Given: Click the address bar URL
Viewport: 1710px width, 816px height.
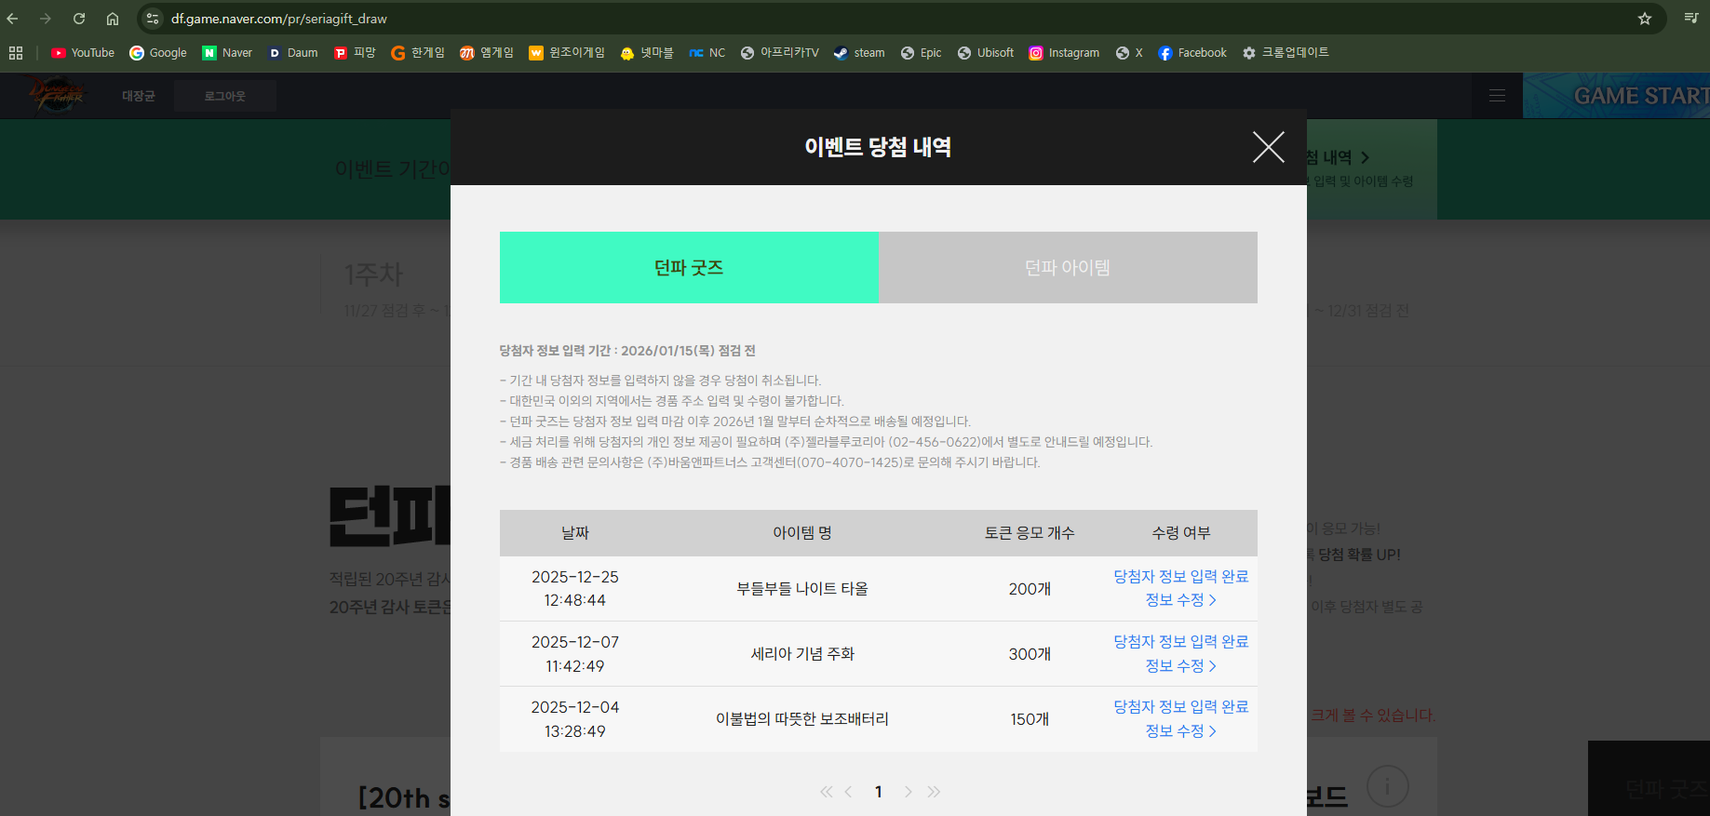Looking at the screenshot, I should click(279, 19).
